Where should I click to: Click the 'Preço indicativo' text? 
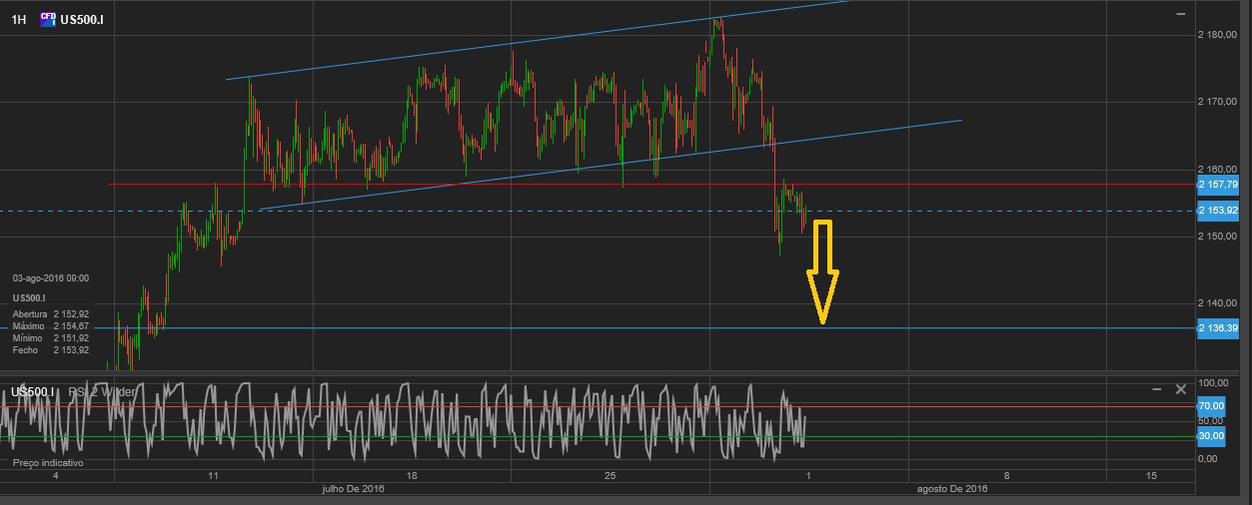tap(48, 463)
